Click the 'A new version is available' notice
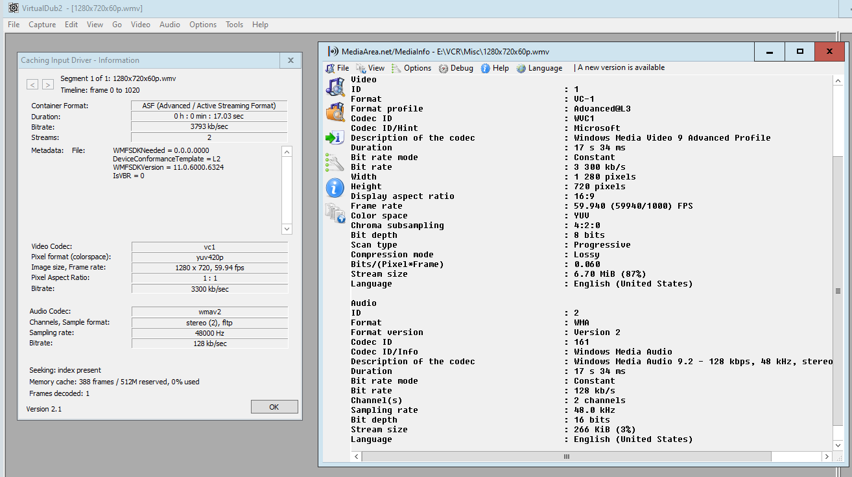852x477 pixels. click(x=622, y=68)
